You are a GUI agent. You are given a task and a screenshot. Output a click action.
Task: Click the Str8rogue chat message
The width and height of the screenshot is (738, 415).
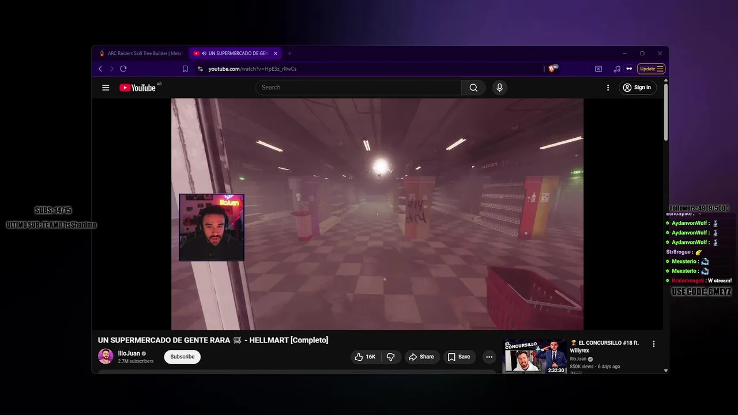coord(684,252)
